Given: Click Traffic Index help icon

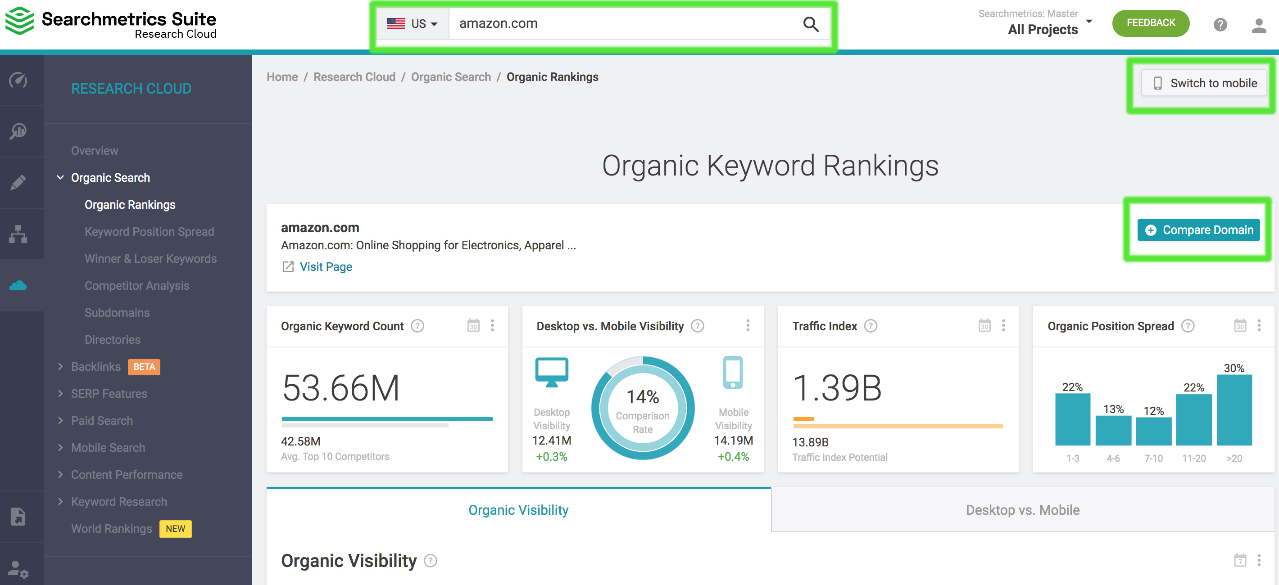Looking at the screenshot, I should point(871,326).
